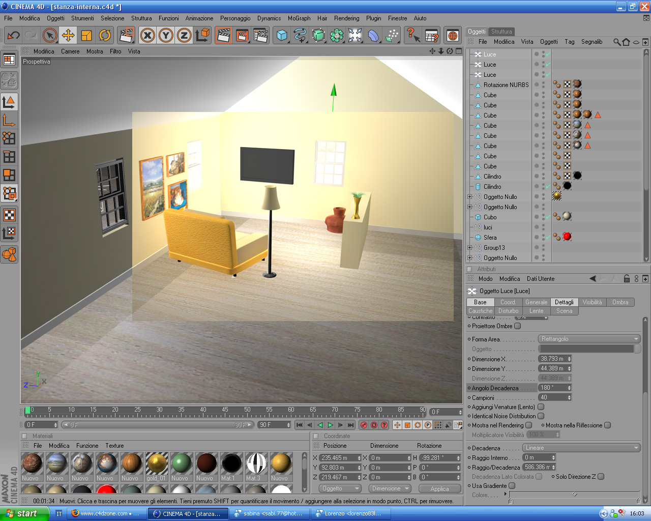Click the Colore gradient bar
The height and width of the screenshot is (521, 651).
[x=574, y=495]
